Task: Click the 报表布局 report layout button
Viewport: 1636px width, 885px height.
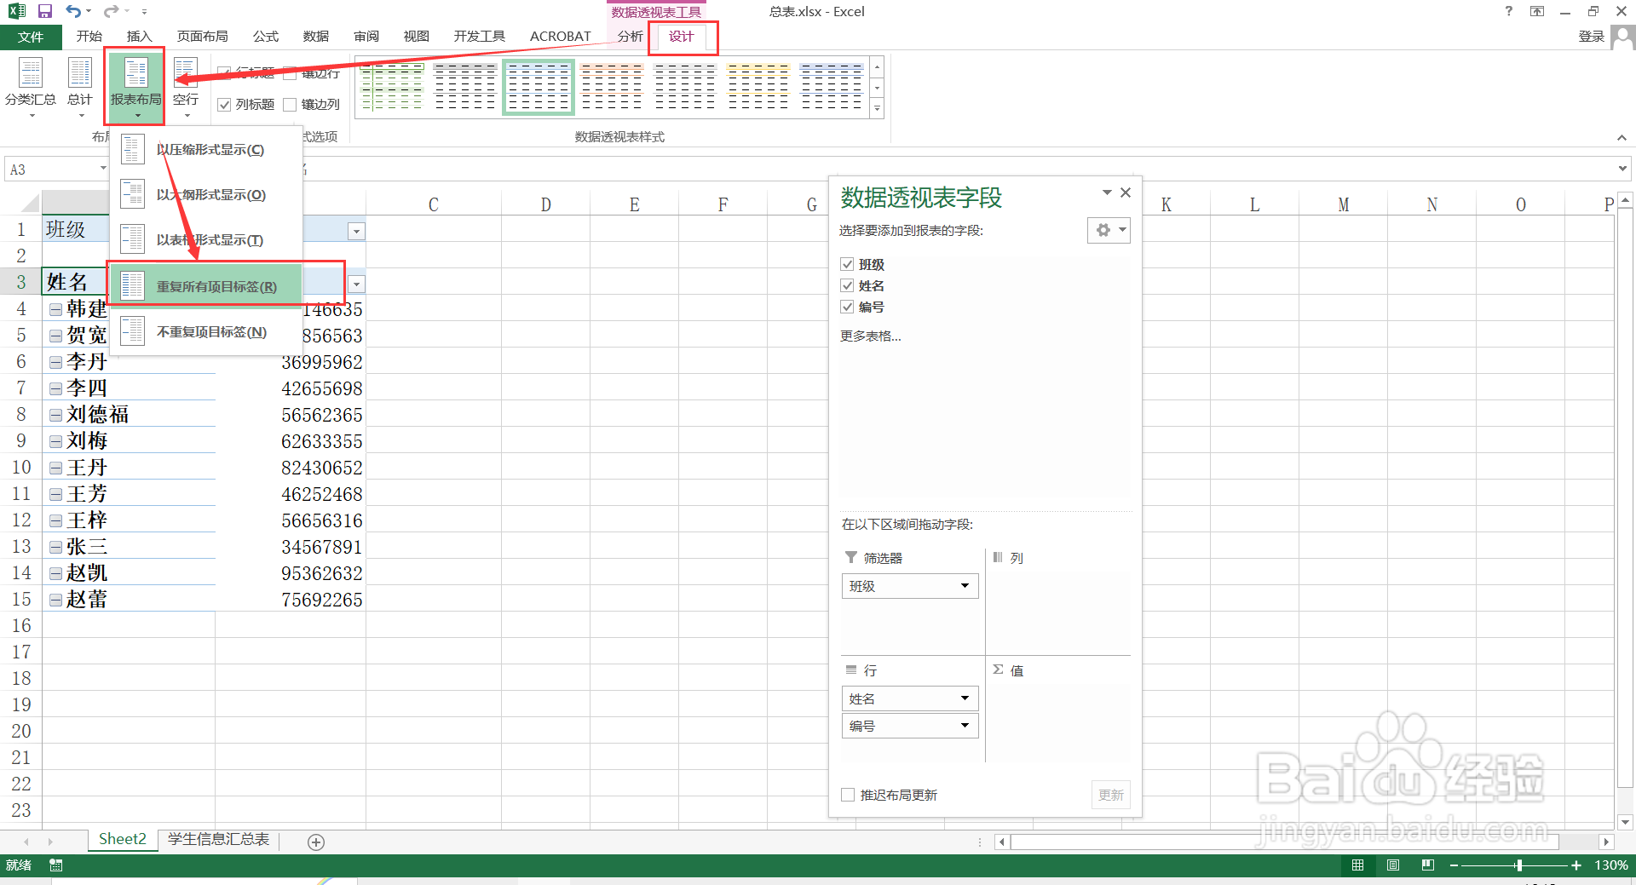Action: click(x=136, y=87)
